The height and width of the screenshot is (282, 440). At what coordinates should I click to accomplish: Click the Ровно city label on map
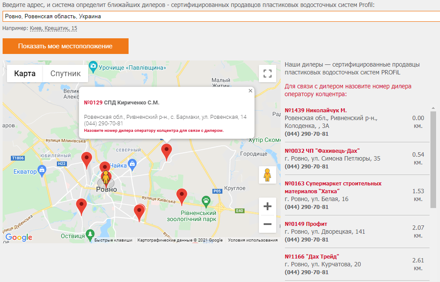click(x=106, y=189)
